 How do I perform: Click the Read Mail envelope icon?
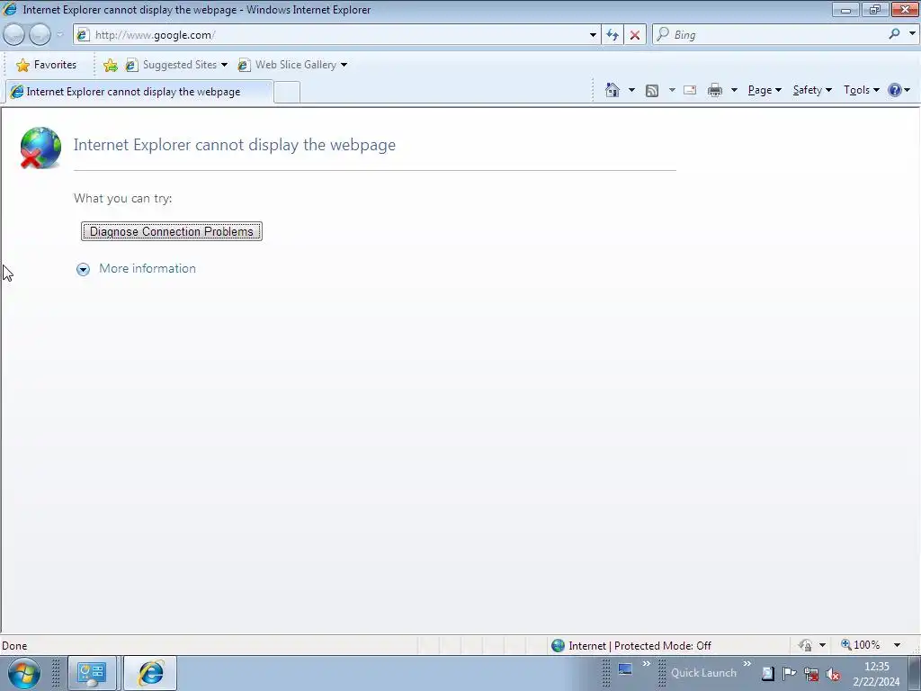690,90
